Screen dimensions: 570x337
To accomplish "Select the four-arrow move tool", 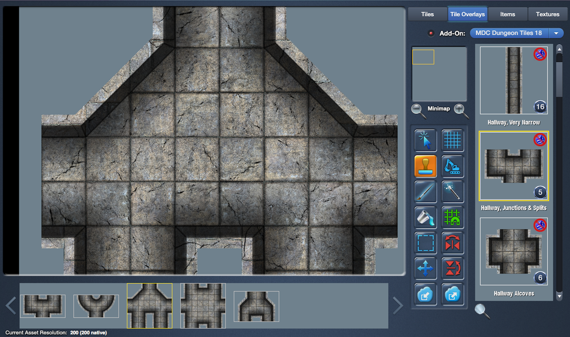I will pos(425,268).
